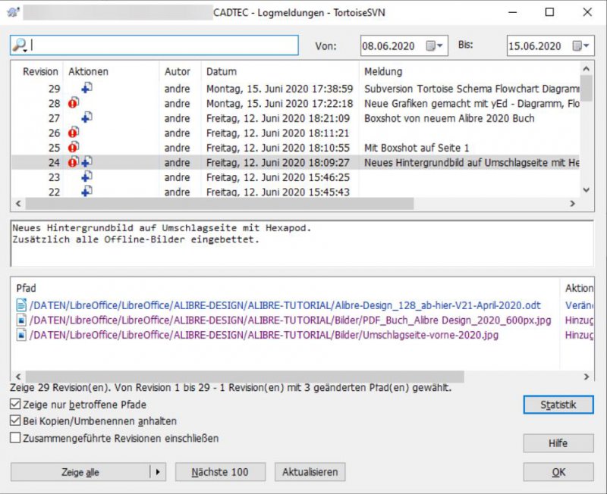Open the 'Bis' date picker dropdown
607x494 pixels.
click(x=581, y=46)
